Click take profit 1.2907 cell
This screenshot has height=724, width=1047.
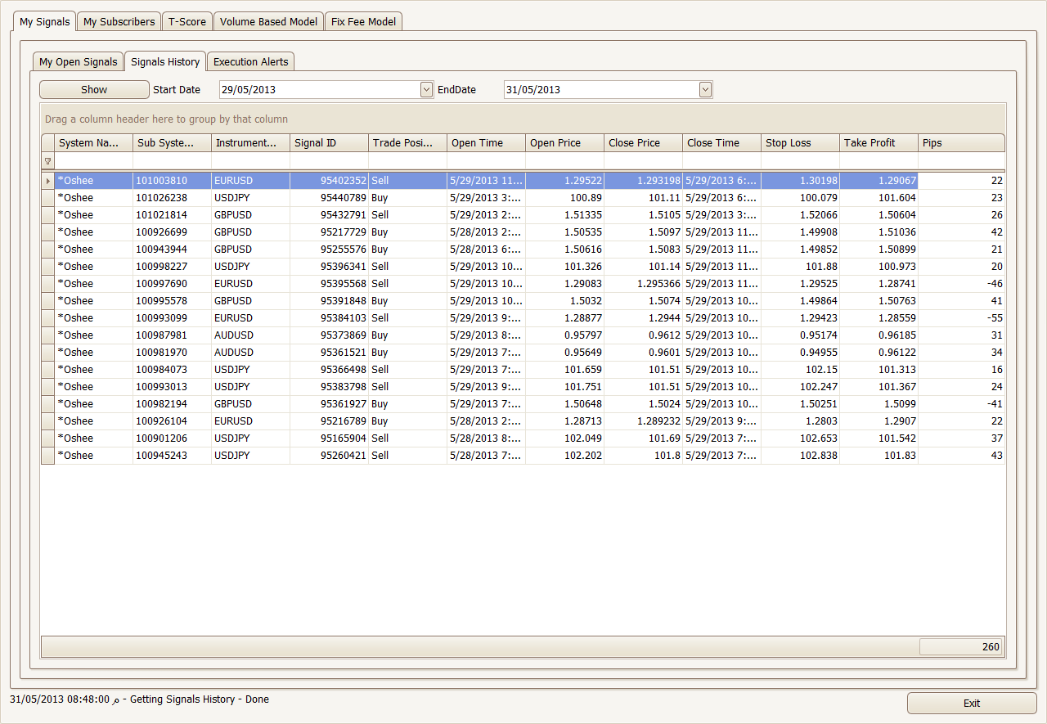[x=878, y=421]
